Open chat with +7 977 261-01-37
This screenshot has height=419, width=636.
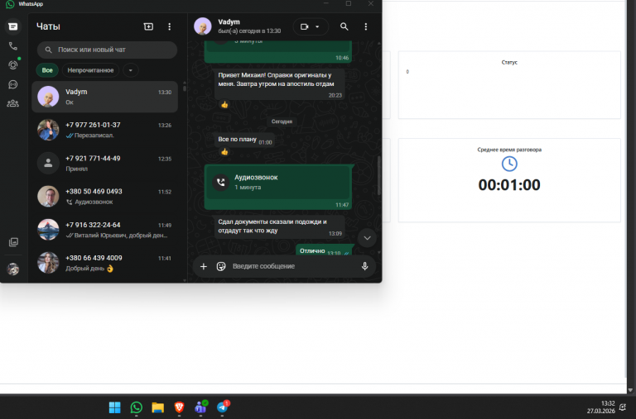pyautogui.click(x=104, y=130)
